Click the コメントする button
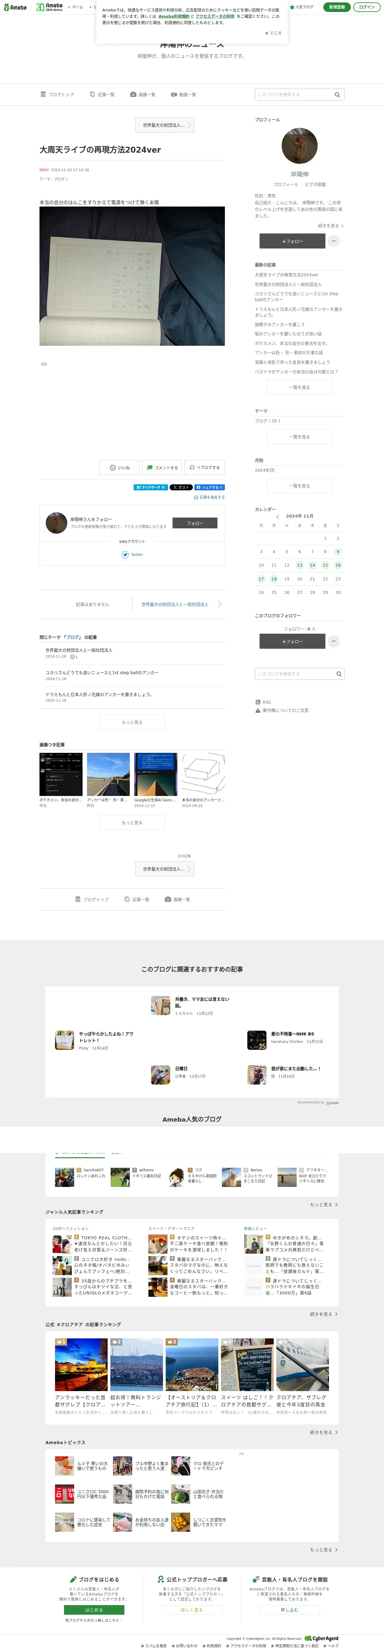The width and height of the screenshot is (384, 1650). click(x=162, y=468)
